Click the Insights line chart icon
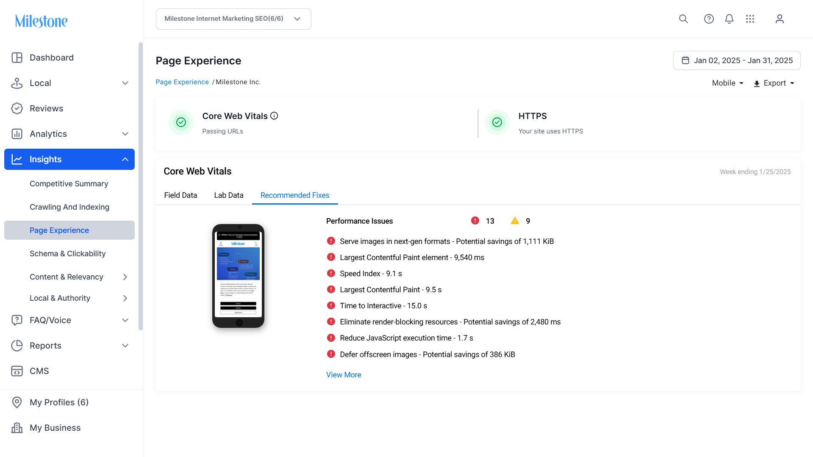Screen dimensions: 813x457 tap(17, 159)
